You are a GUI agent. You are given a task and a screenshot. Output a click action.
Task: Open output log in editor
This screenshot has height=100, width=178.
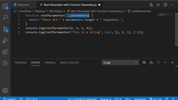pyautogui.click(x=158, y=62)
